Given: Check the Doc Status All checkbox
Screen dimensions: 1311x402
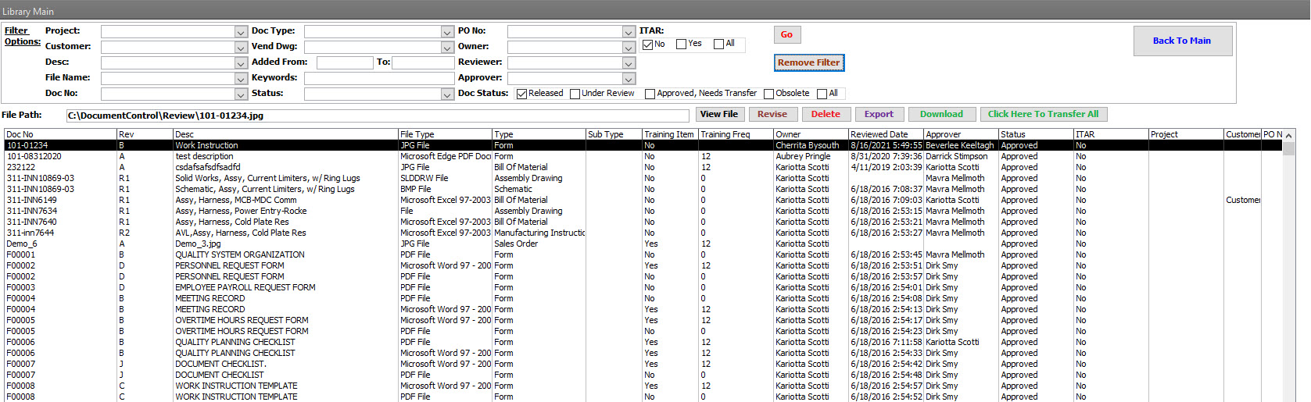Looking at the screenshot, I should [x=822, y=94].
